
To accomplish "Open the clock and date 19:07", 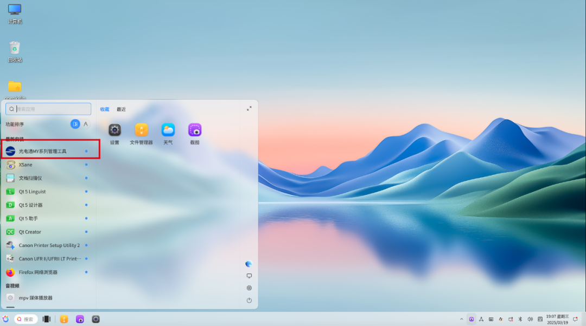I will [557, 320].
